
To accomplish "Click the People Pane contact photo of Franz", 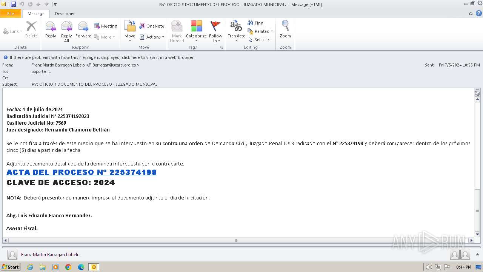I will click(12, 255).
